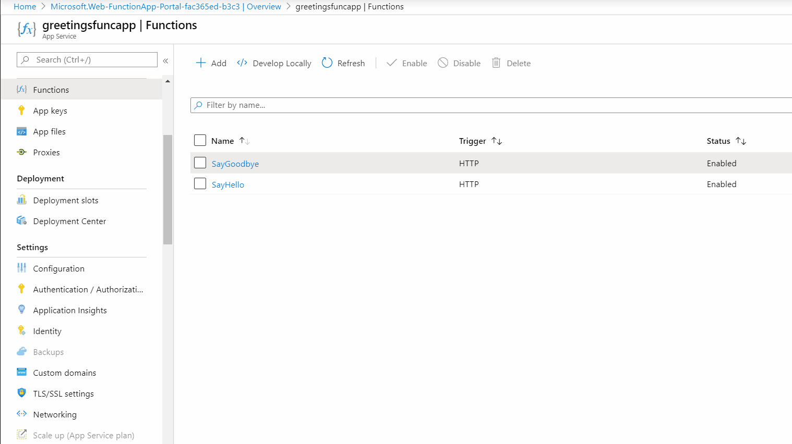Click the Enable checkmark icon
Image resolution: width=792 pixels, height=444 pixels.
[392, 63]
